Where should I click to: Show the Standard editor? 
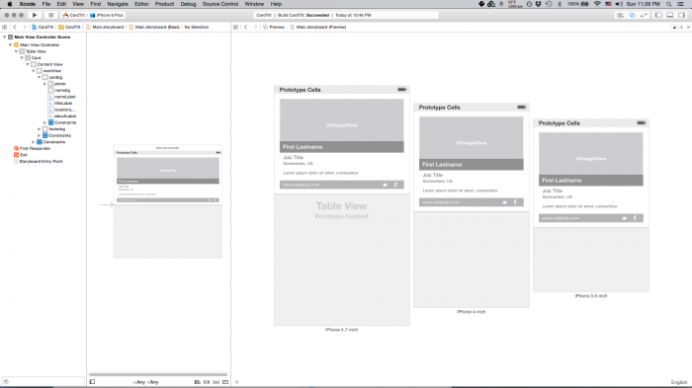621,15
